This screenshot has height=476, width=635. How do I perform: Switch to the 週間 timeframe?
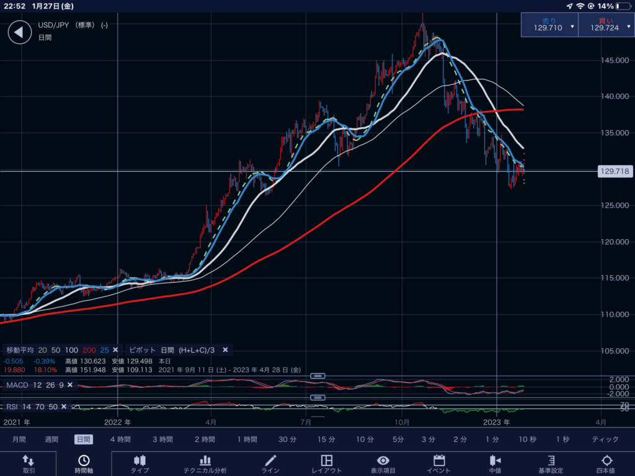(x=52, y=439)
